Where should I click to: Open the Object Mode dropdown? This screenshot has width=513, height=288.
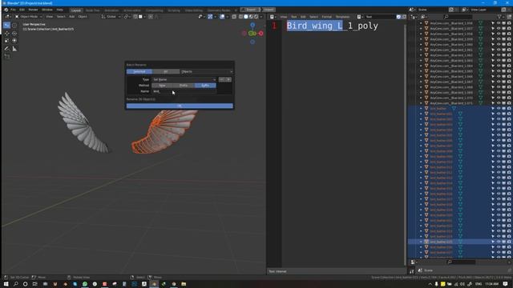29,17
